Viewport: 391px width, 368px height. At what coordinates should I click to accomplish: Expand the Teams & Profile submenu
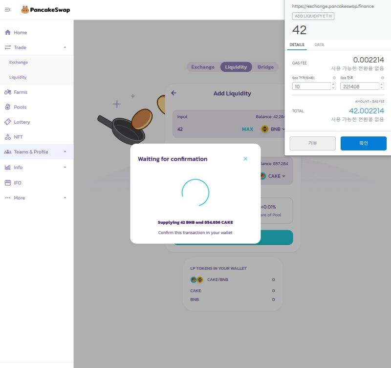65,152
